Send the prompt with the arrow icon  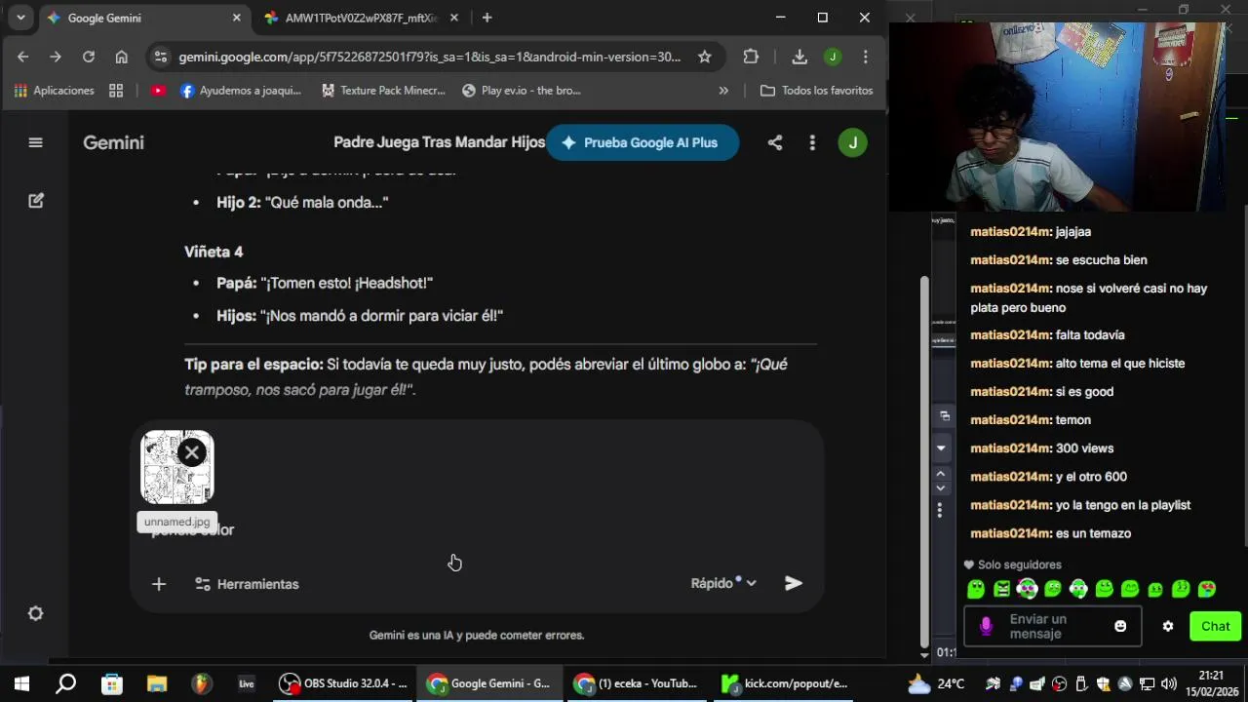point(794,583)
